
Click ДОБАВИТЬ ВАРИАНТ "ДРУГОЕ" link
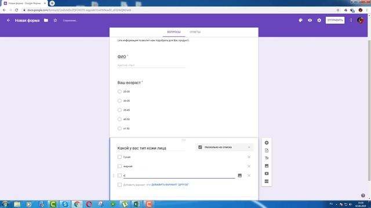(x=170, y=185)
